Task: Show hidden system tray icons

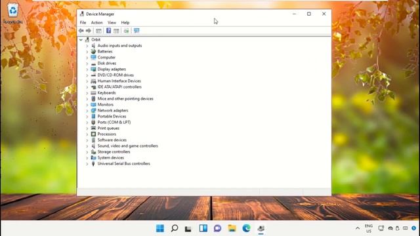Action: [x=358, y=228]
